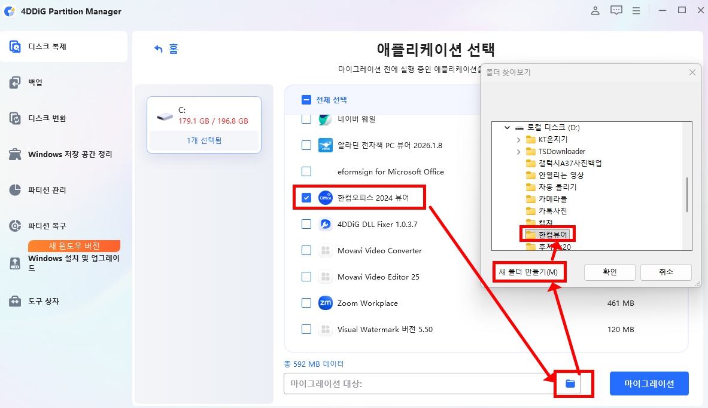The image size is (708, 408).
Task: Click the Naver Whale app icon
Action: pos(325,119)
